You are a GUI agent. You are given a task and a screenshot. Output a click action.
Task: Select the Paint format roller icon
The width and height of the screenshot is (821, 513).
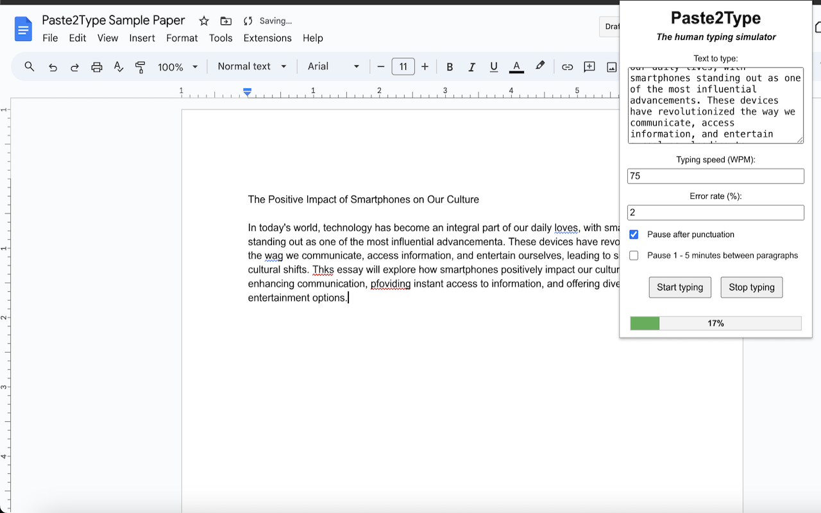tap(140, 67)
